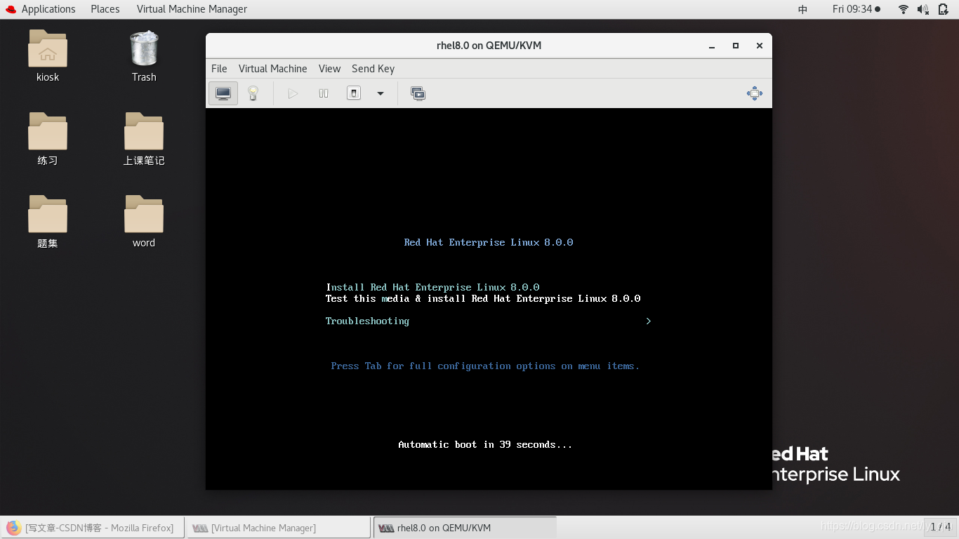This screenshot has height=539, width=959.
Task: Switch to Virtual Machine Manager taskbar window
Action: (278, 528)
